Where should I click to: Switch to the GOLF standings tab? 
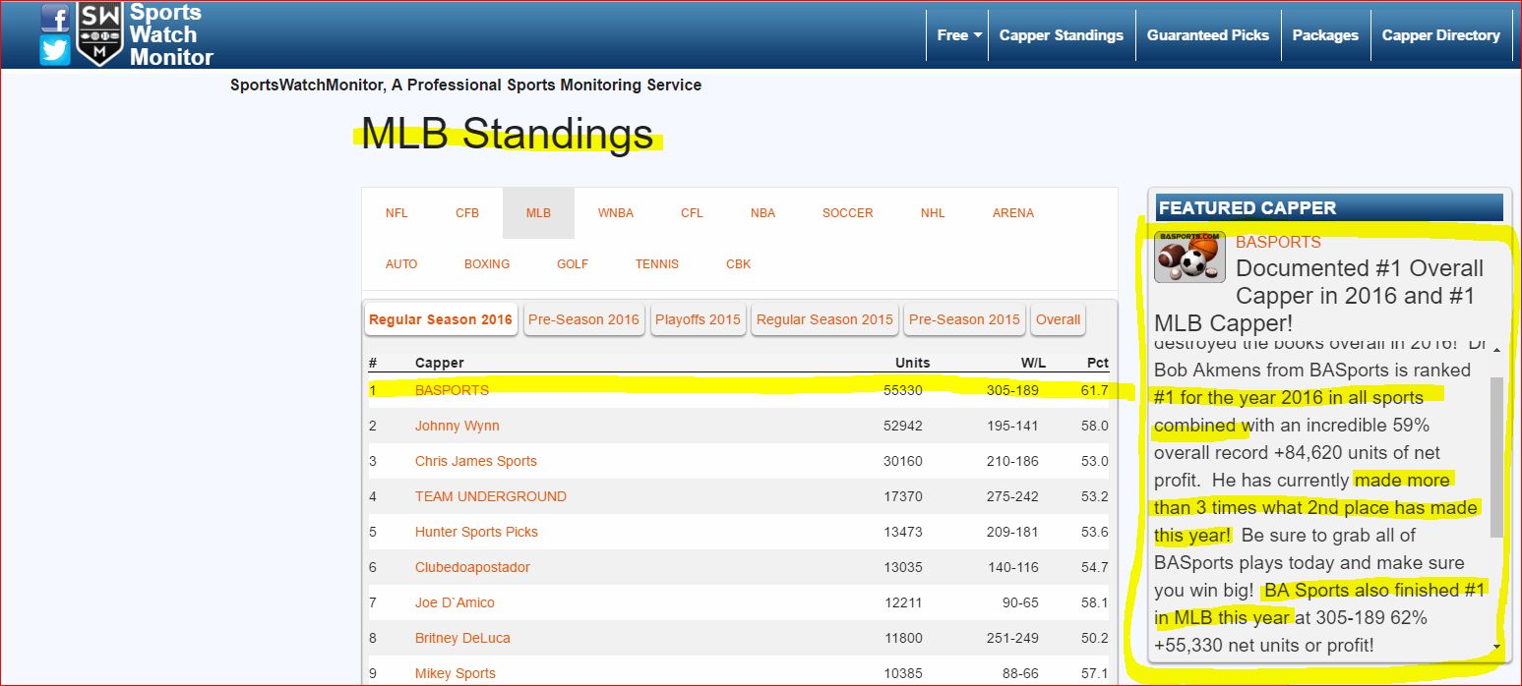pos(573,264)
